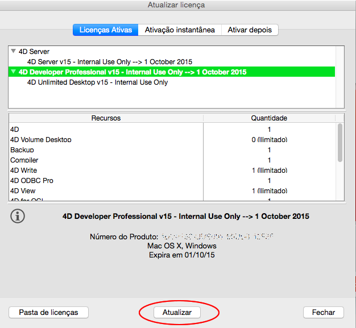Click the Recursos column header
356x328 pixels.
pos(106,118)
